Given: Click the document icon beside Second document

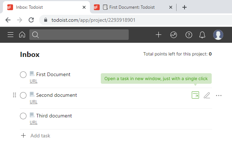Looking at the screenshot, I should click(32, 94).
